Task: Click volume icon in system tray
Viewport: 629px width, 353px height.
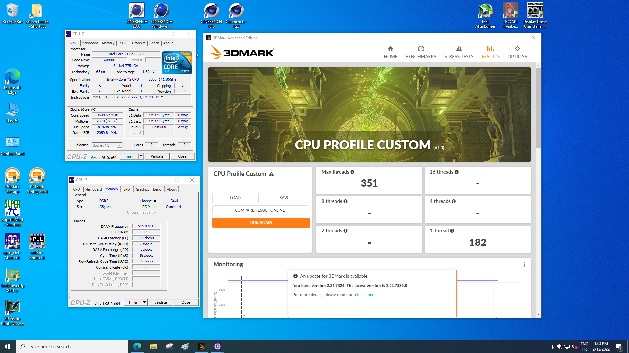Action: [x=575, y=346]
